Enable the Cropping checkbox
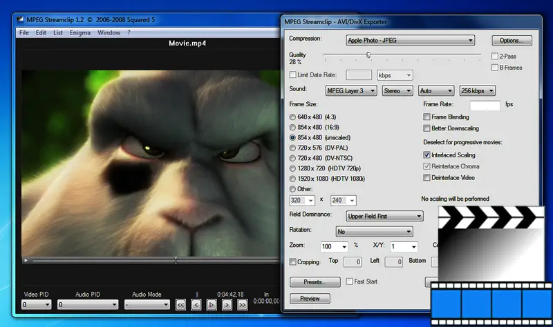This screenshot has height=327, width=553. [292, 261]
